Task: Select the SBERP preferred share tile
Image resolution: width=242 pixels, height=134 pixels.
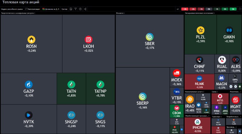Action: [x=142, y=101]
